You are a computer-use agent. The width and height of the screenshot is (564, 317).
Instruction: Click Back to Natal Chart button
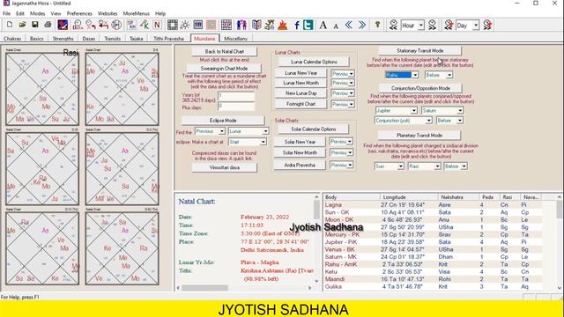[225, 51]
